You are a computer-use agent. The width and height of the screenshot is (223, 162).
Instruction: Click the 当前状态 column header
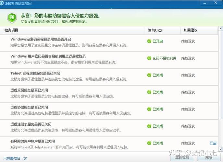pos(155,30)
